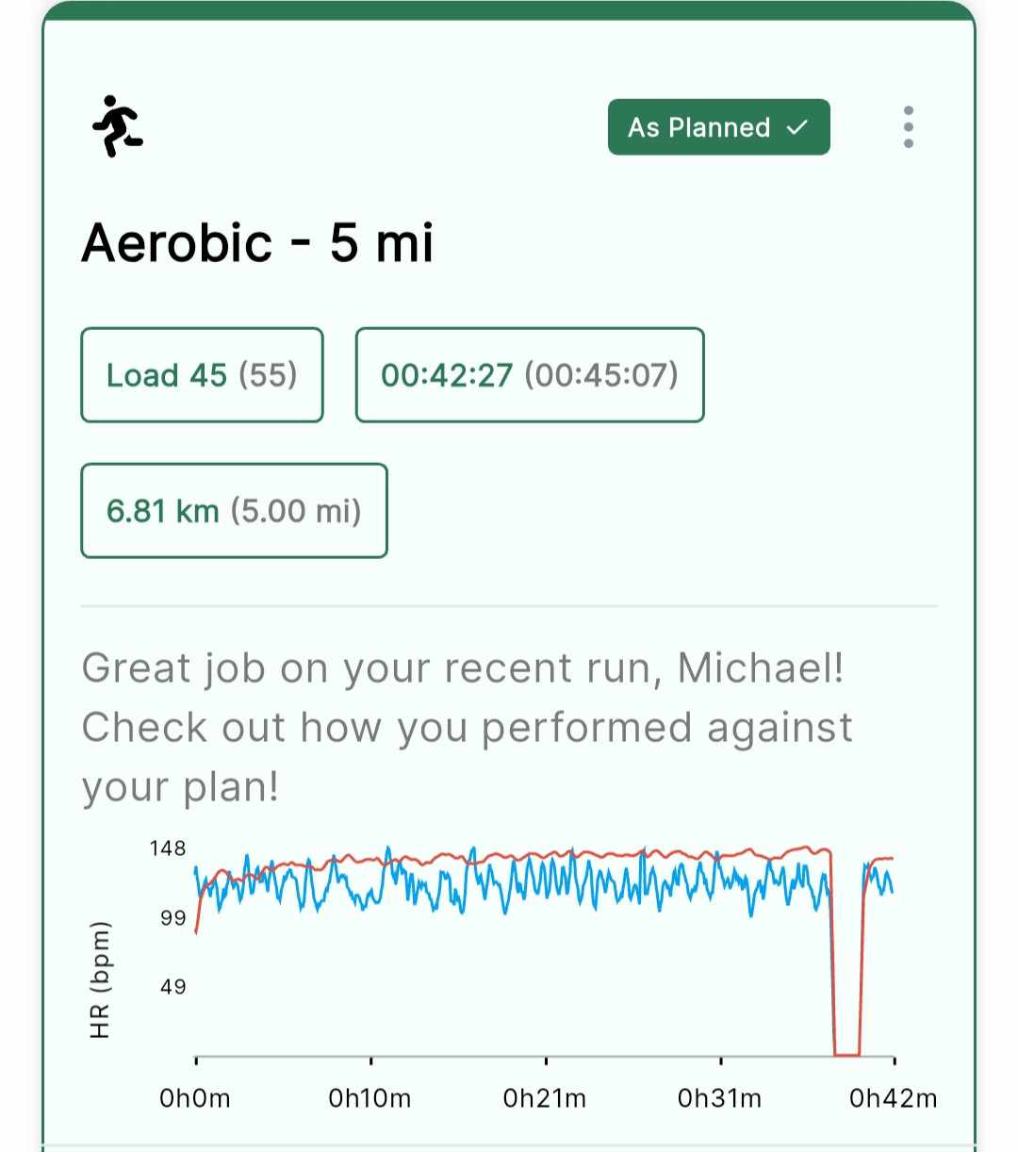Screen dimensions: 1018x1152
Task: Click the Aerobic - 5 mi title
Action: click(x=257, y=243)
